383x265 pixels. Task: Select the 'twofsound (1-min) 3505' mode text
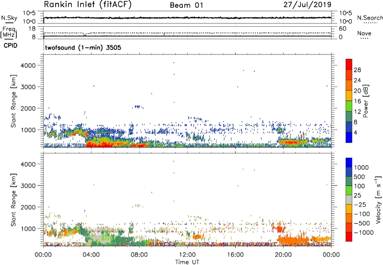(83, 47)
